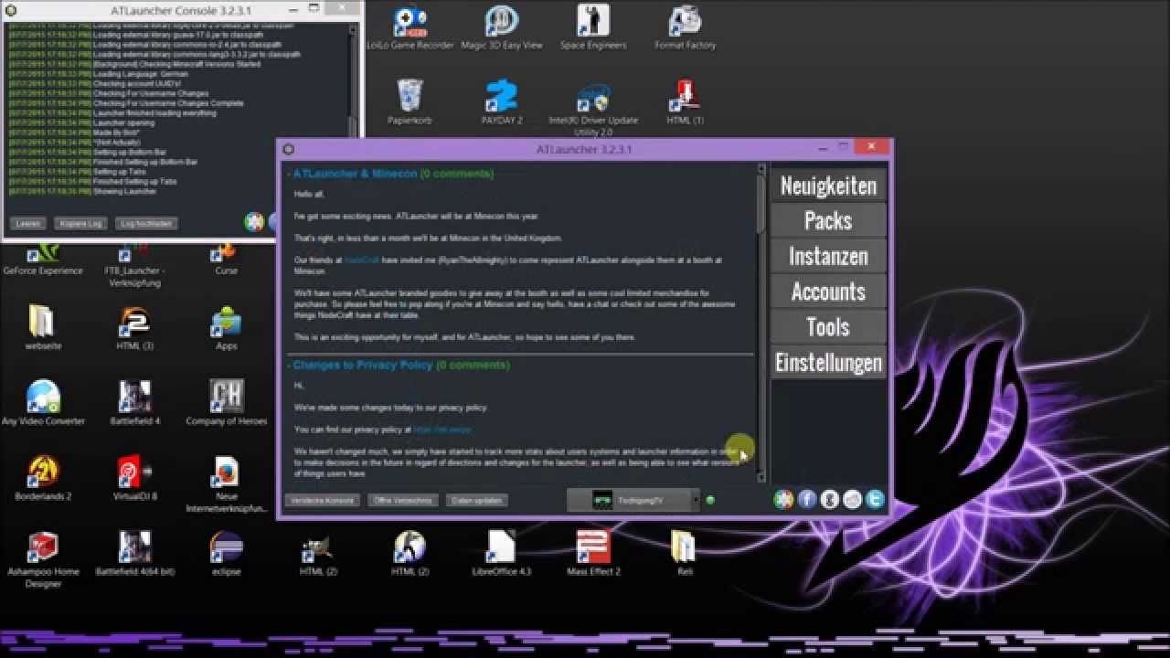
Task: Switch to the Packs tab
Action: tap(828, 220)
